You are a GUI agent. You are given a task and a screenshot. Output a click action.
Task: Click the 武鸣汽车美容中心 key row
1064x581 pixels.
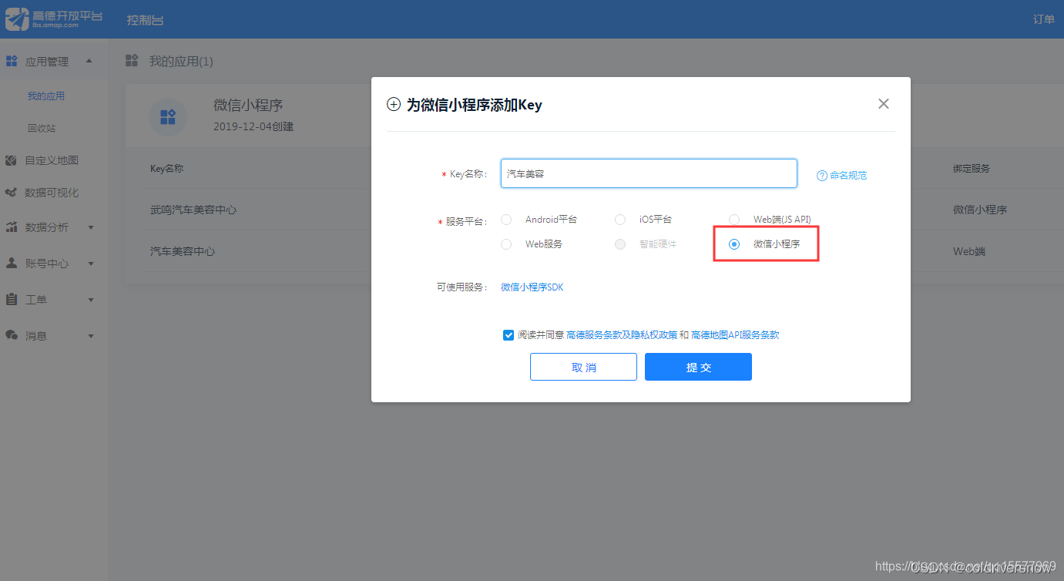tap(193, 210)
